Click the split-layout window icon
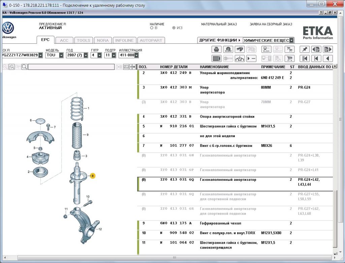The image size is (345, 263). [126, 67]
